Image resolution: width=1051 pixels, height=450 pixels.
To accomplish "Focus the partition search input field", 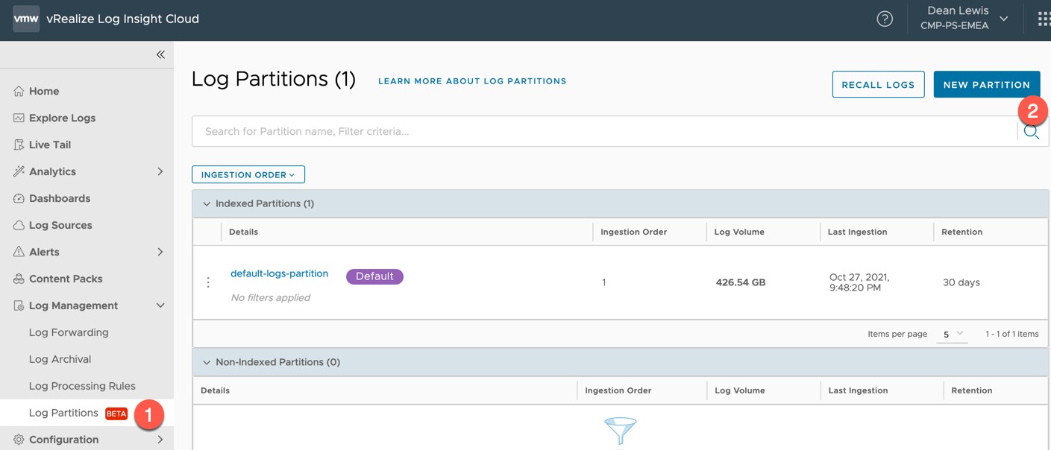I will (x=605, y=131).
